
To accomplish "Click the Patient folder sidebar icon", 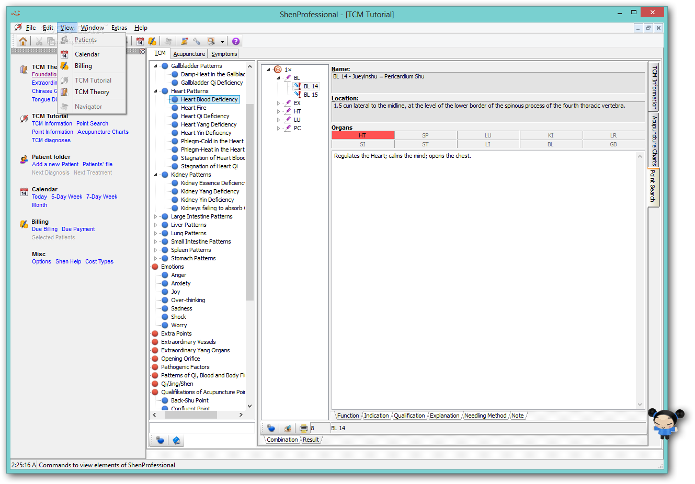I will [x=24, y=159].
